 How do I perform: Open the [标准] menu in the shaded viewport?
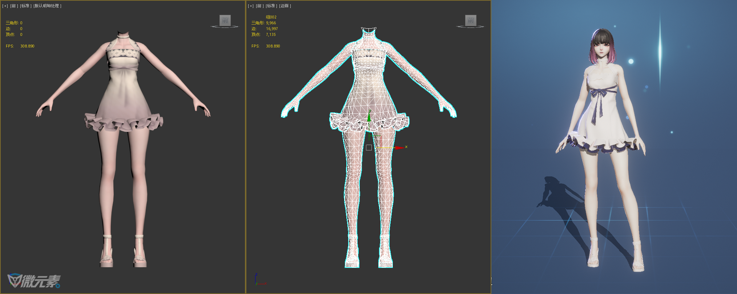[x=26, y=6]
